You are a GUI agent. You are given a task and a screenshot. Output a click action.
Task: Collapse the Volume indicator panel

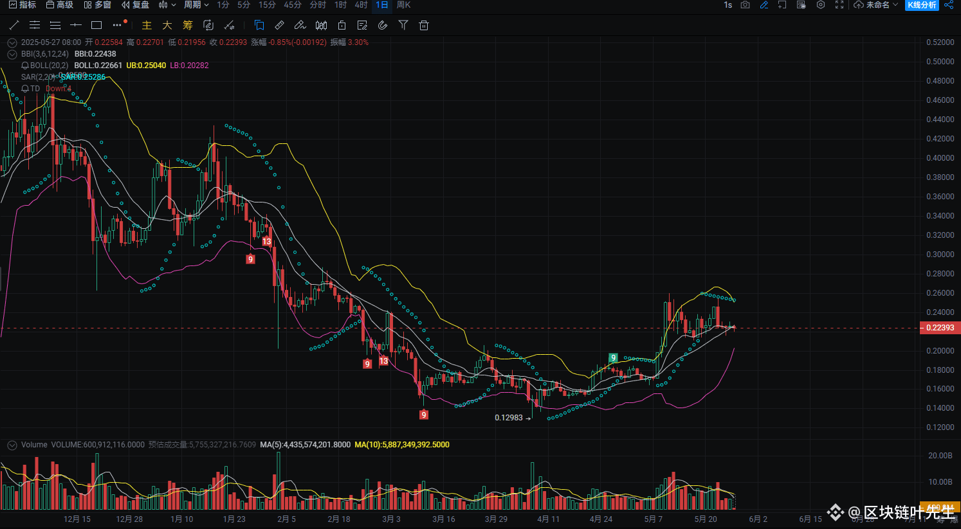pos(12,445)
